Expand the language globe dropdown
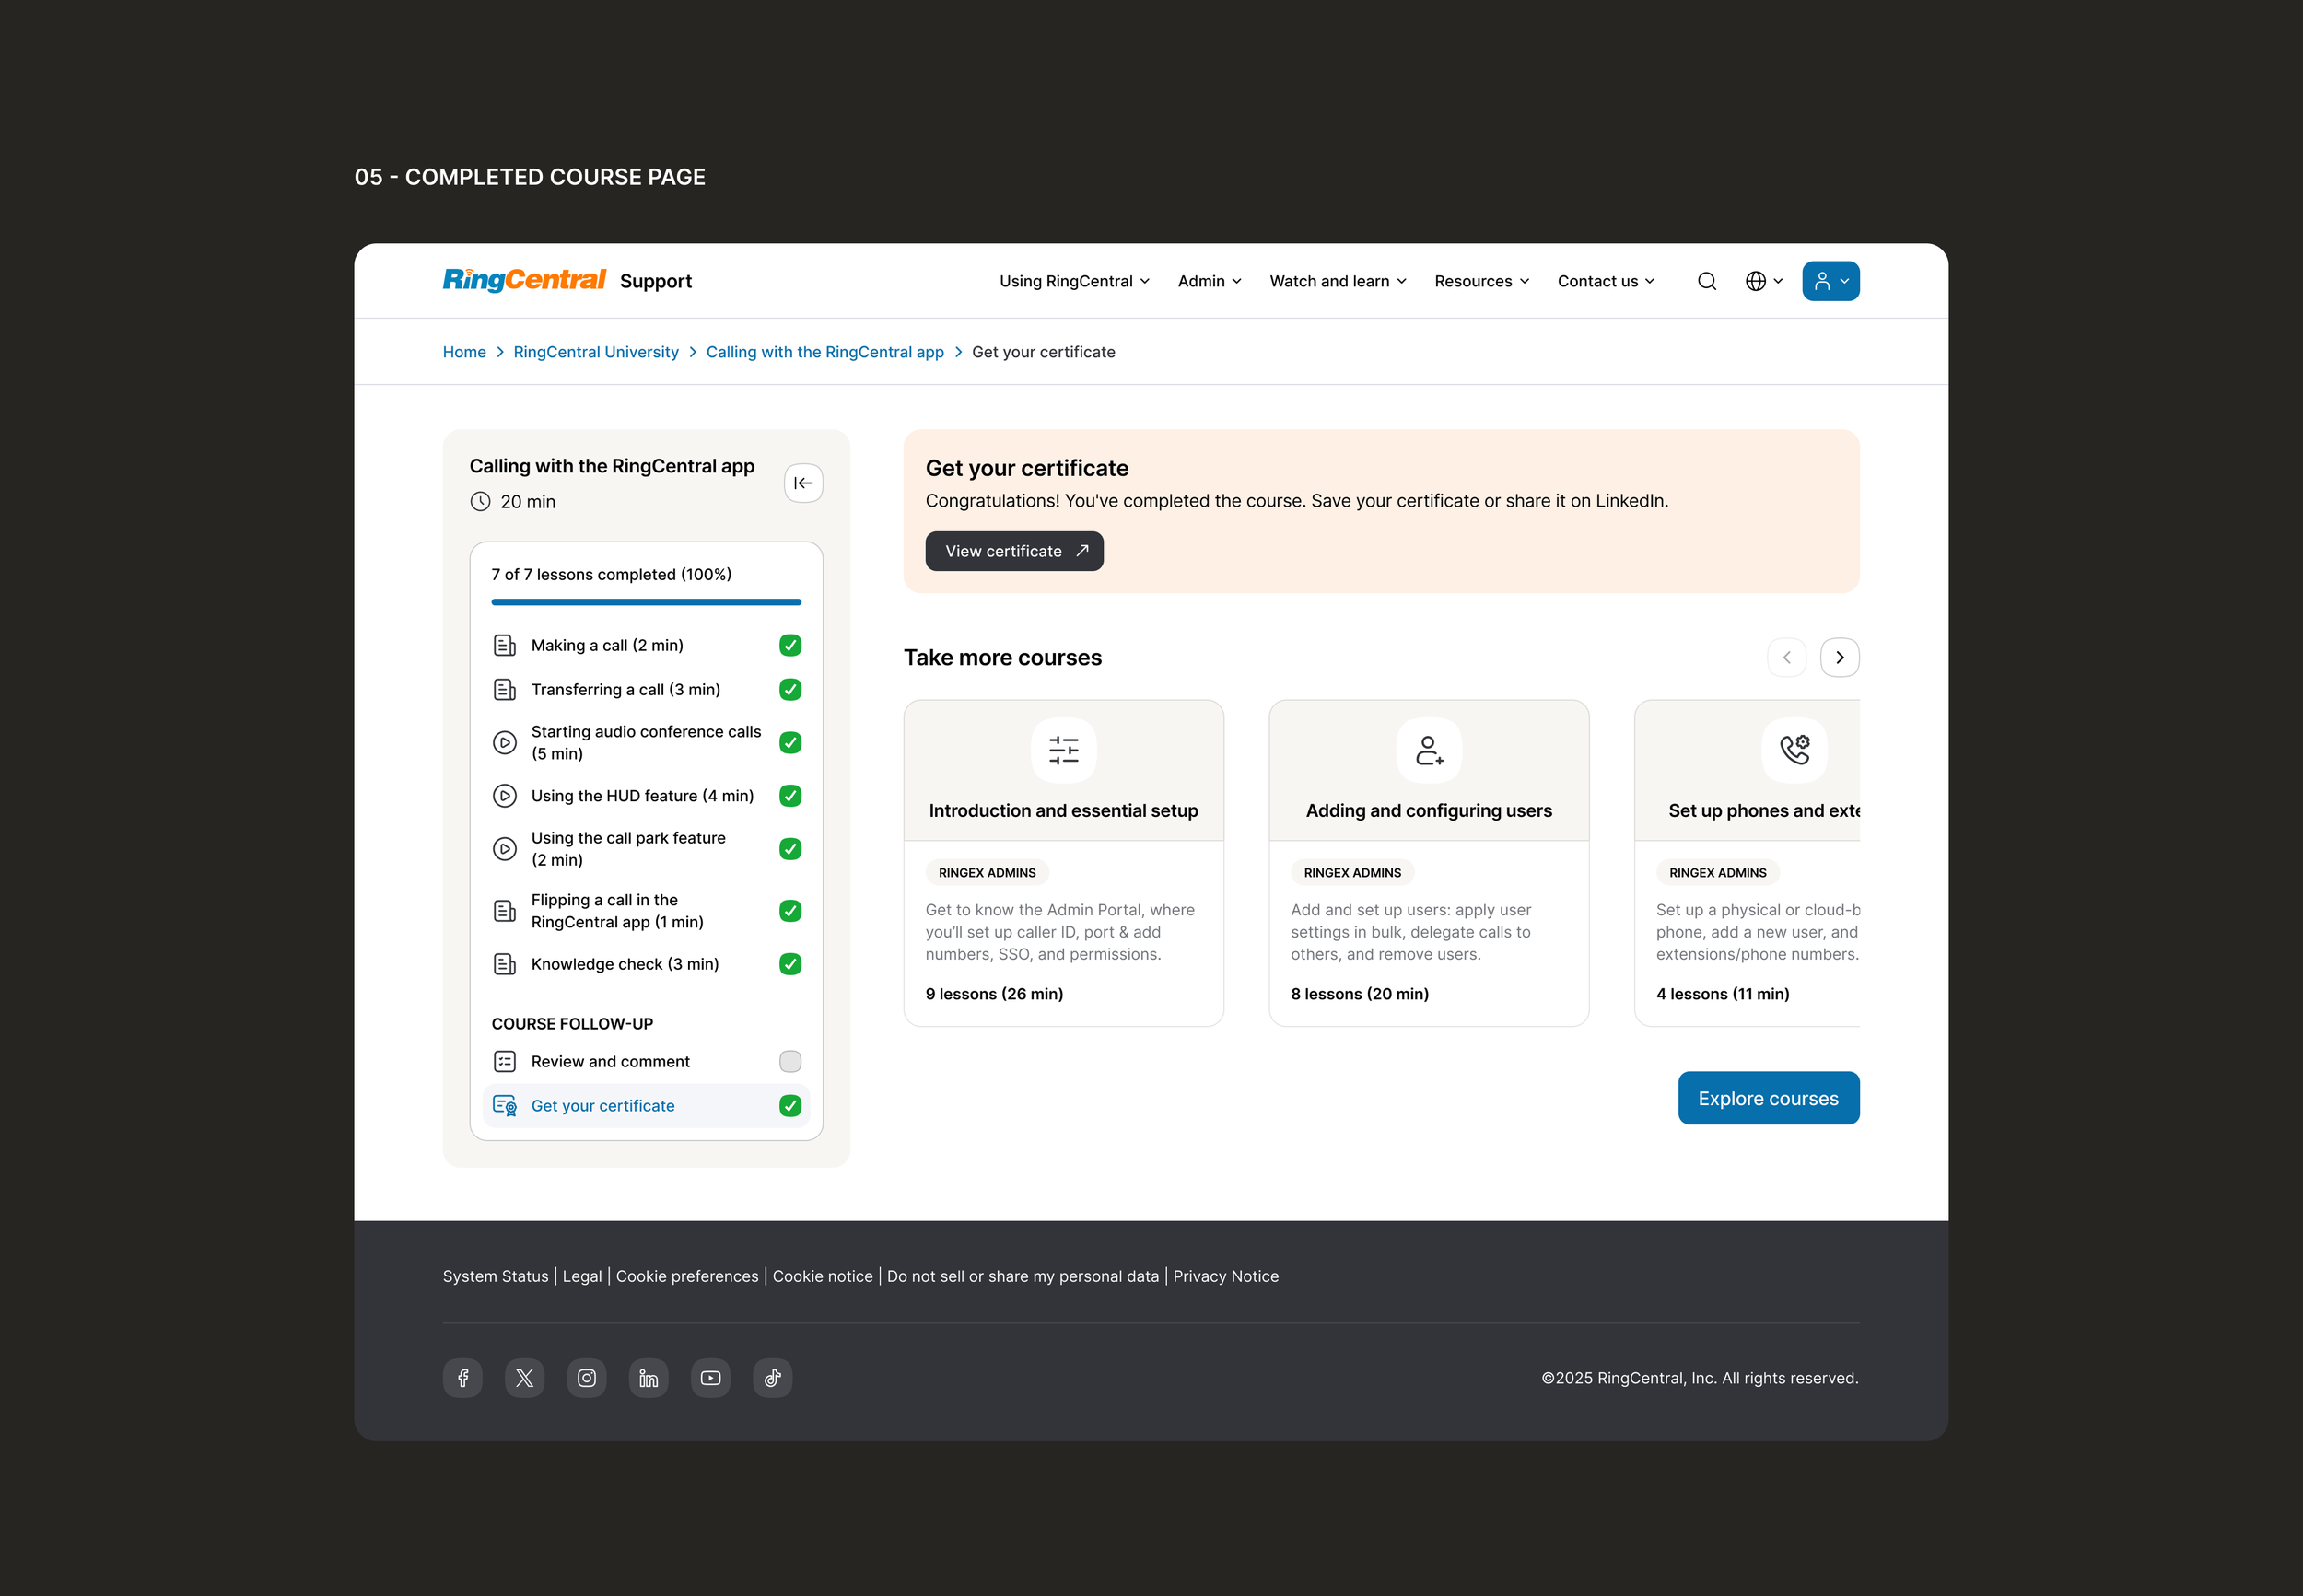 point(1764,281)
